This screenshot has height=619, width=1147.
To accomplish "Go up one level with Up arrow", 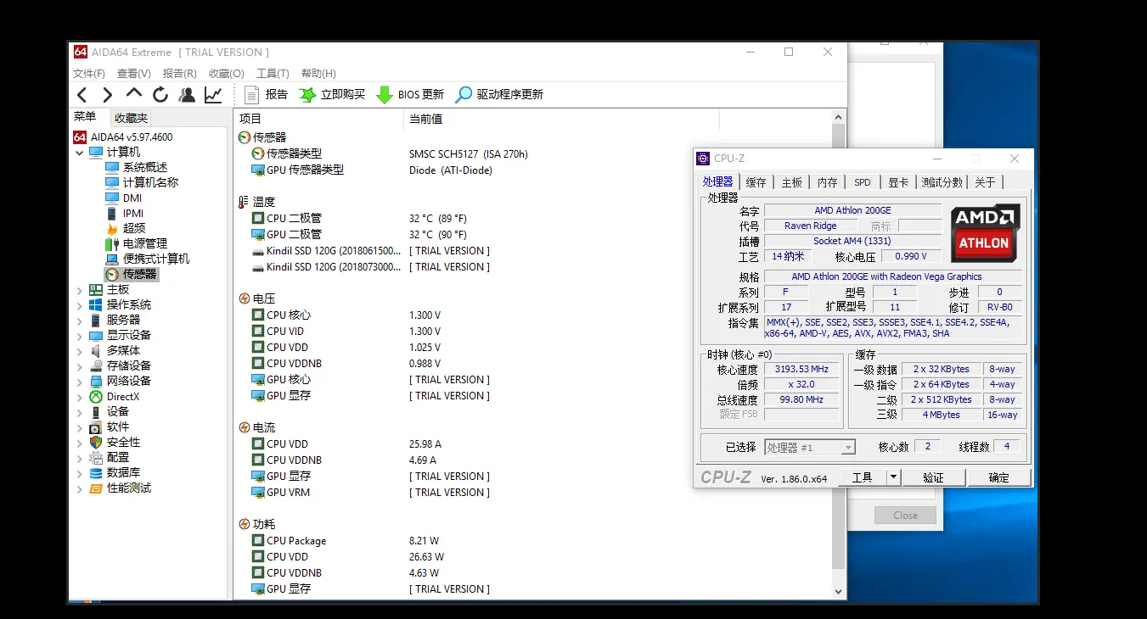I will tap(134, 94).
